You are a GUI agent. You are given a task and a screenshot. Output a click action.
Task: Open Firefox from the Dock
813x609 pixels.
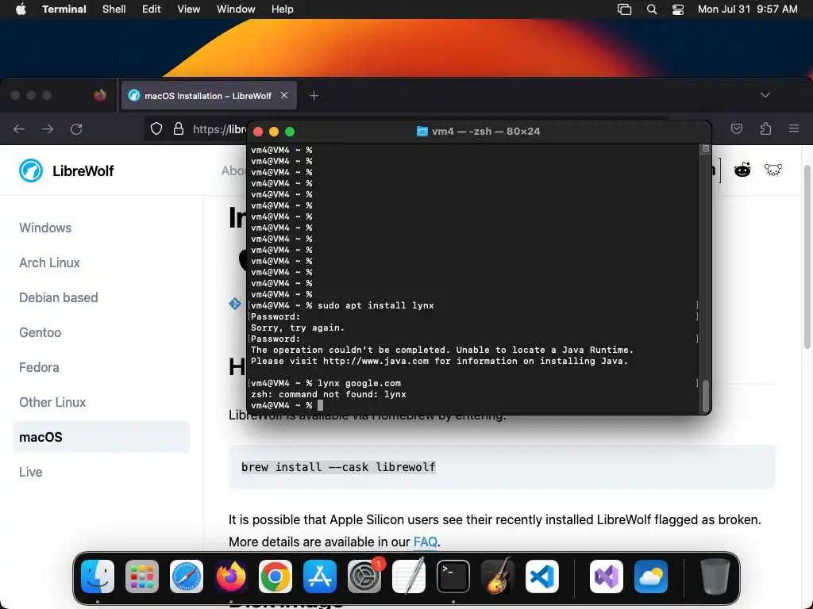[x=231, y=576]
